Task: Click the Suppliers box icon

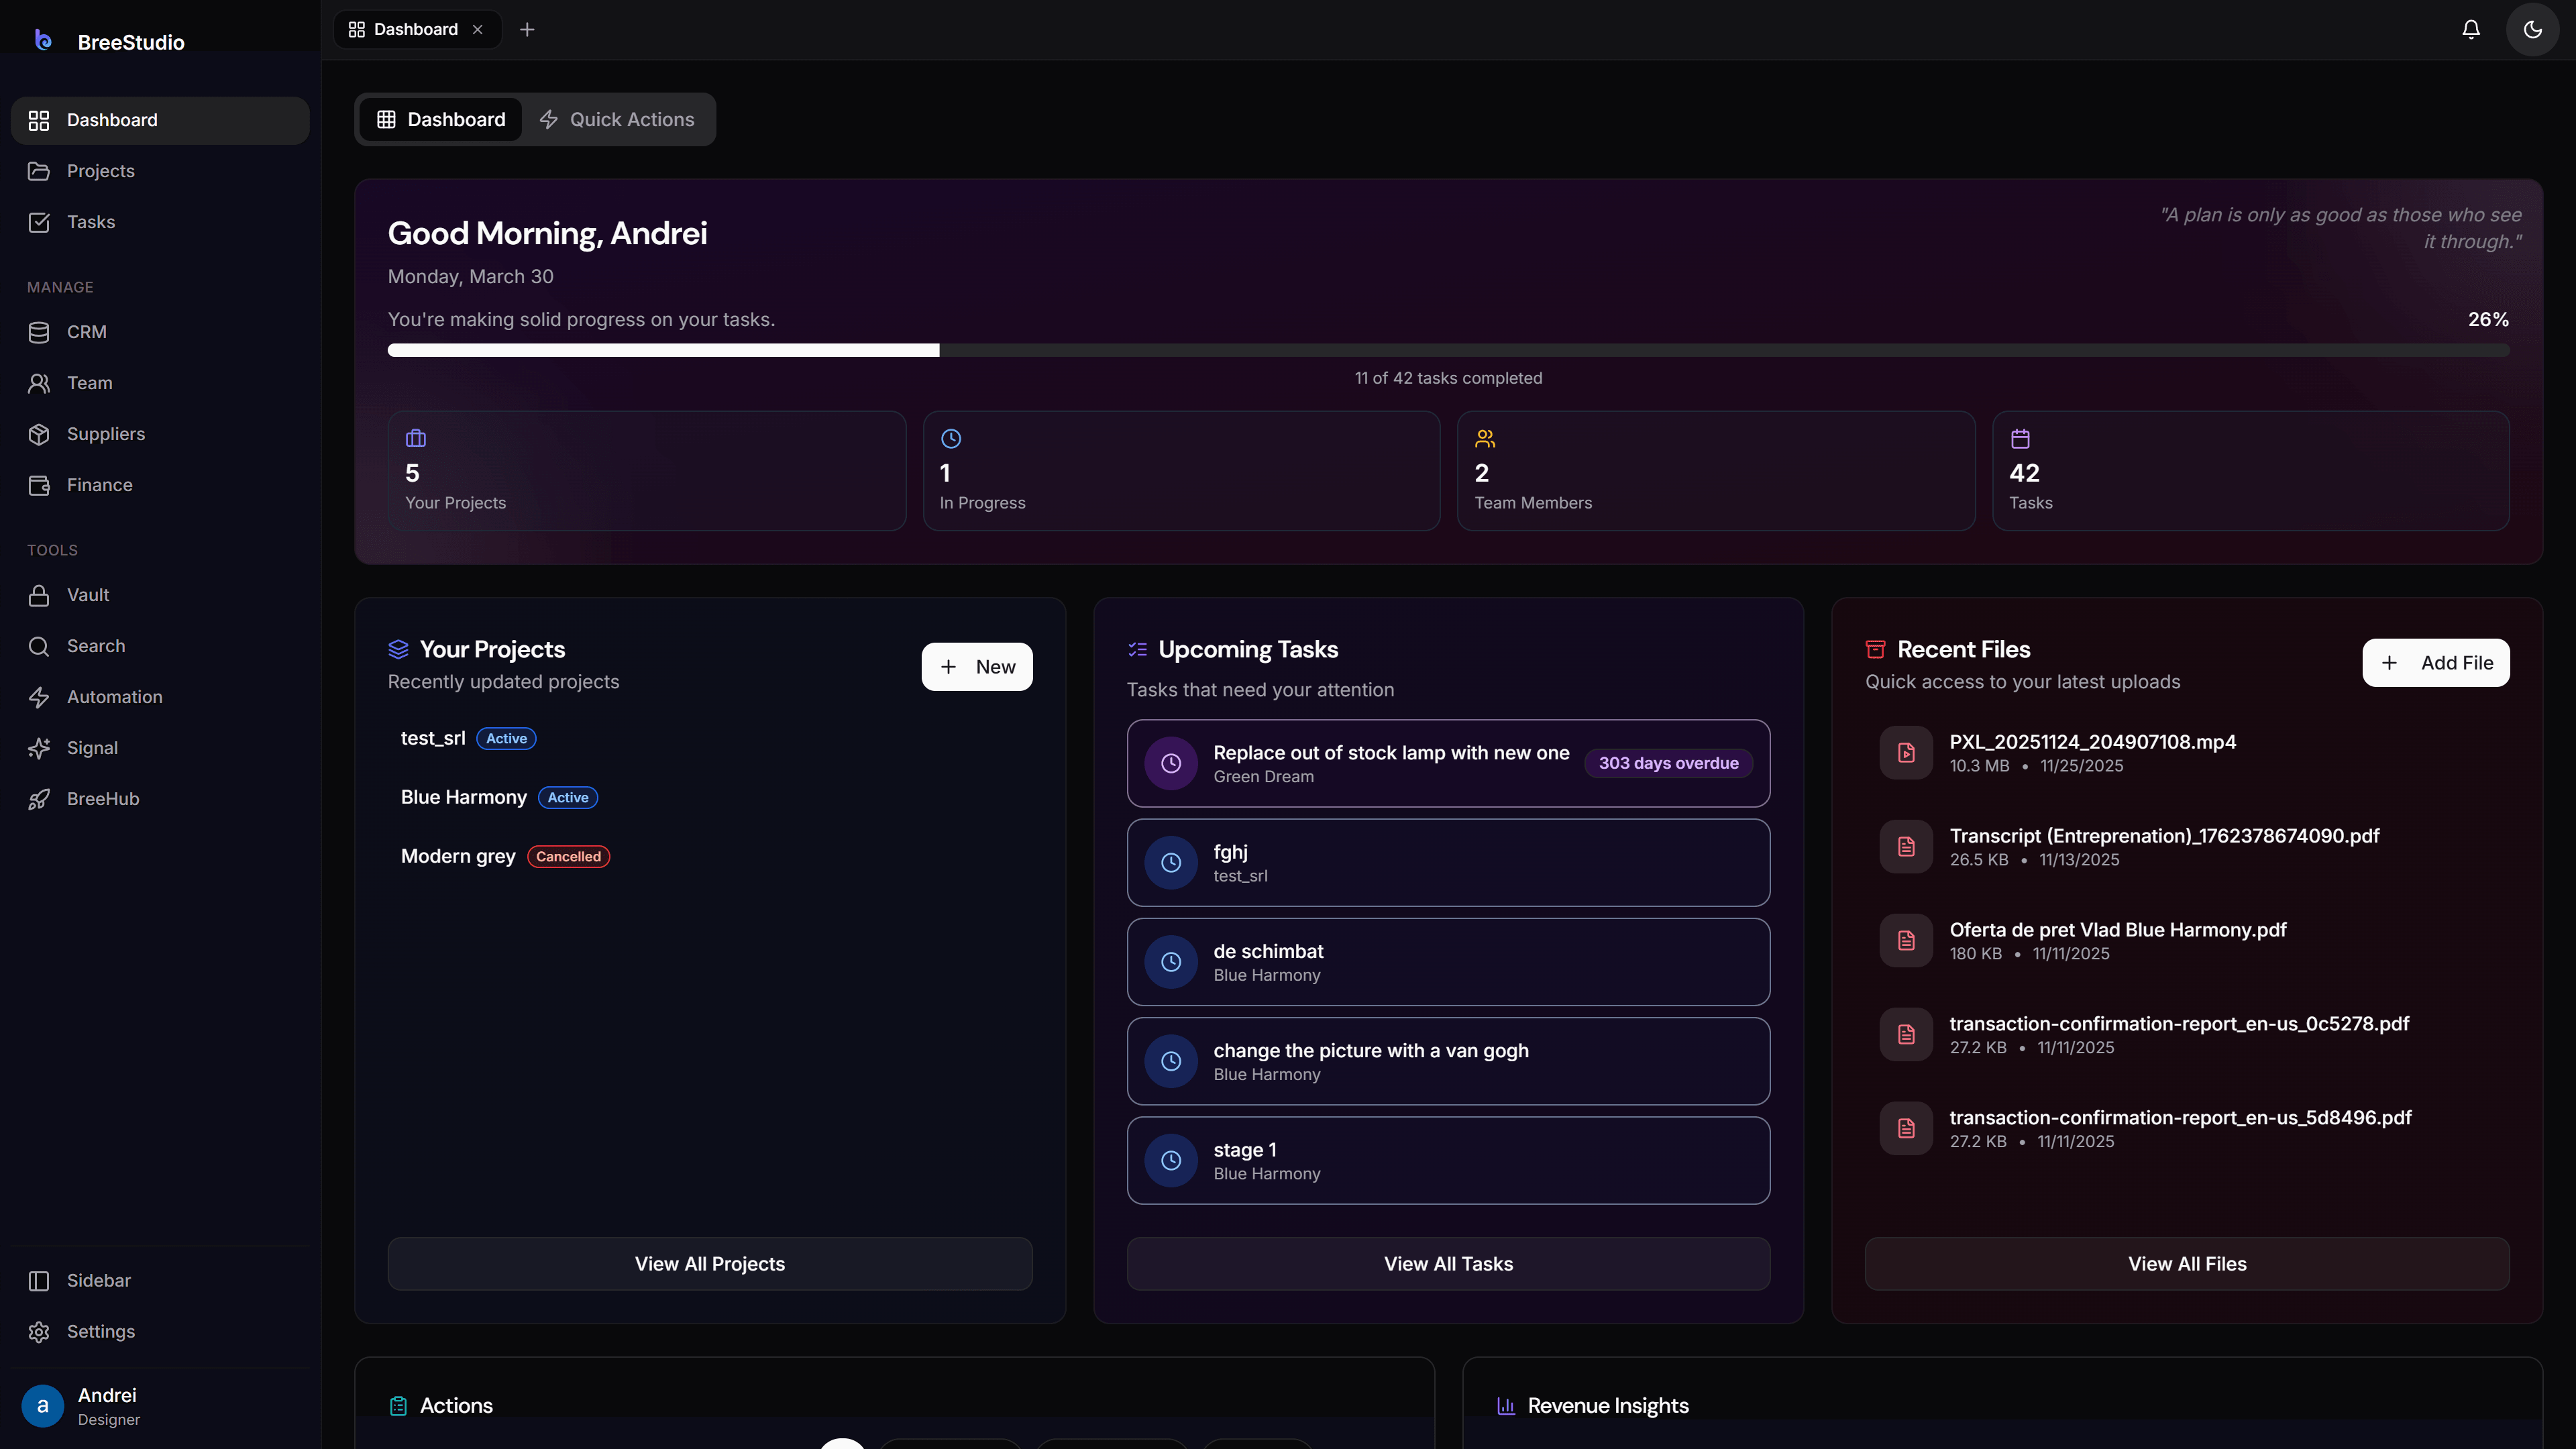Action: click(39, 434)
